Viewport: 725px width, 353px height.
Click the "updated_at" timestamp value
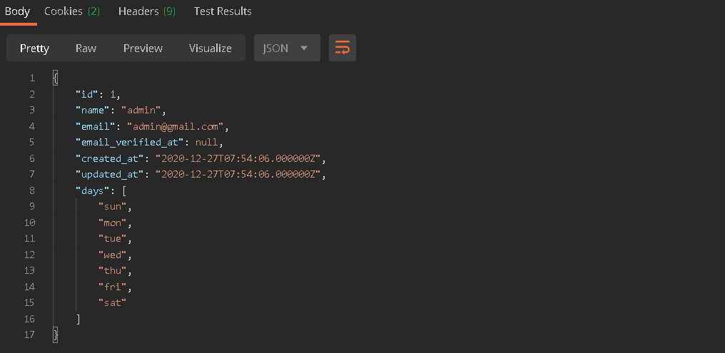(238, 175)
